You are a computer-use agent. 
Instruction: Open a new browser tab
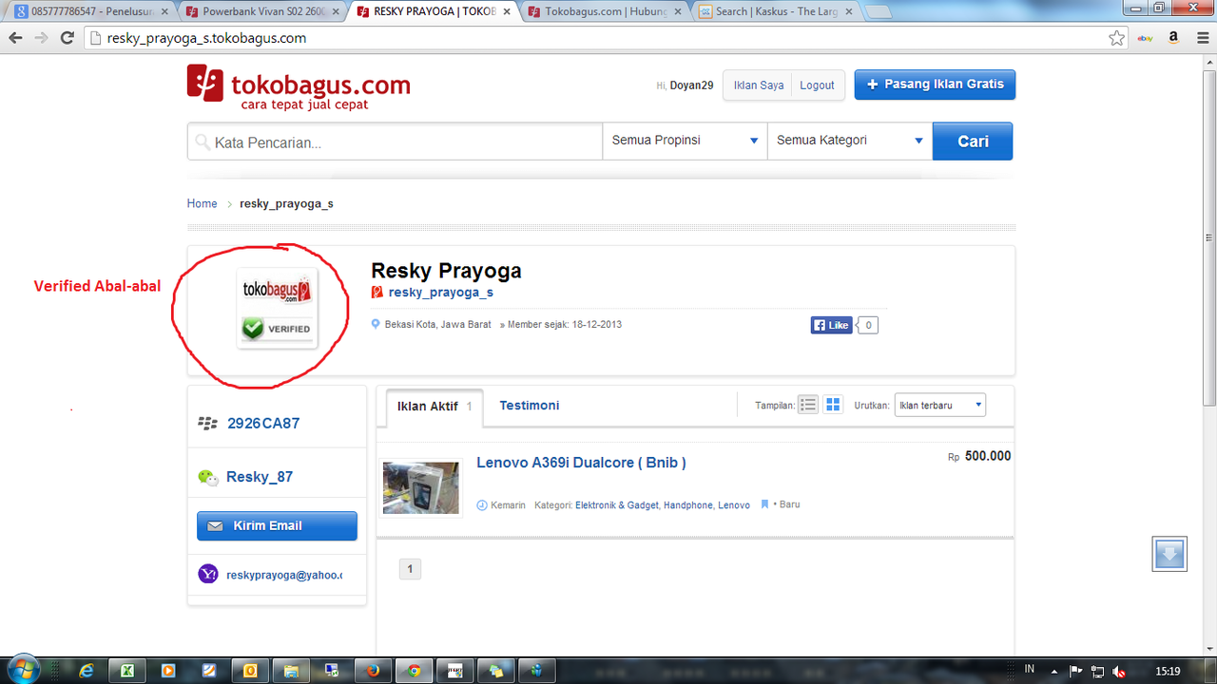point(878,11)
